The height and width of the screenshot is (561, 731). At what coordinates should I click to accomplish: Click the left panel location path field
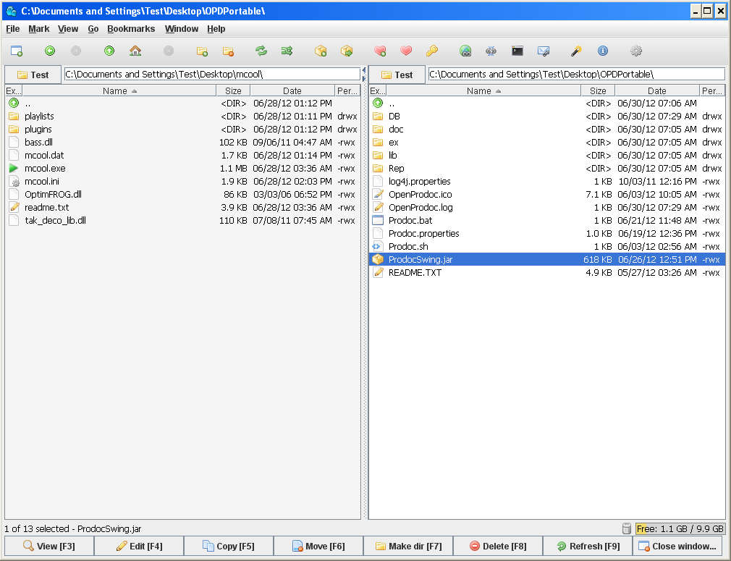[211, 75]
